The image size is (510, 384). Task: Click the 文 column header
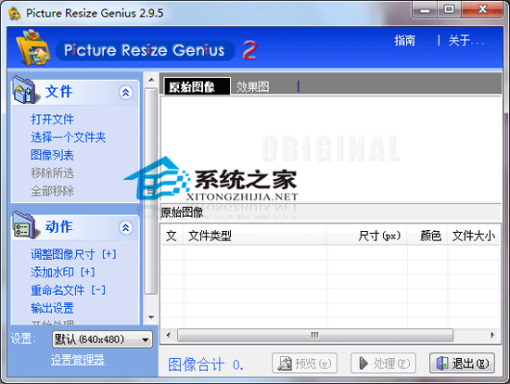(x=172, y=236)
